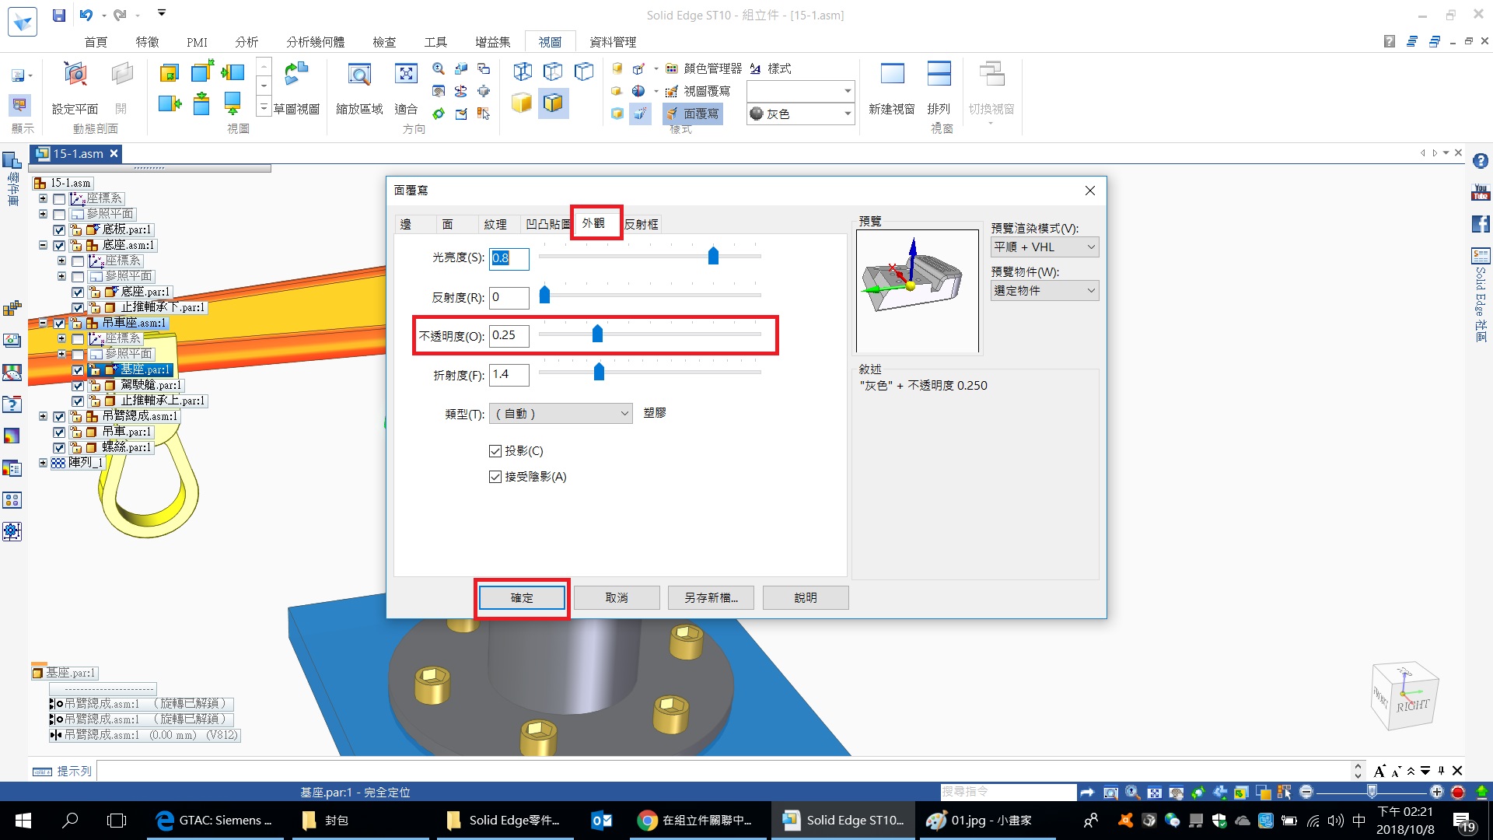This screenshot has height=840, width=1493.
Task: Open the 草圖視圖 sketch view tool
Action: (x=296, y=87)
